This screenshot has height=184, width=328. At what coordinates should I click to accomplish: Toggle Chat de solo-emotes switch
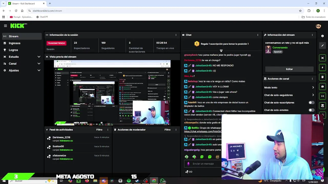point(311,110)
